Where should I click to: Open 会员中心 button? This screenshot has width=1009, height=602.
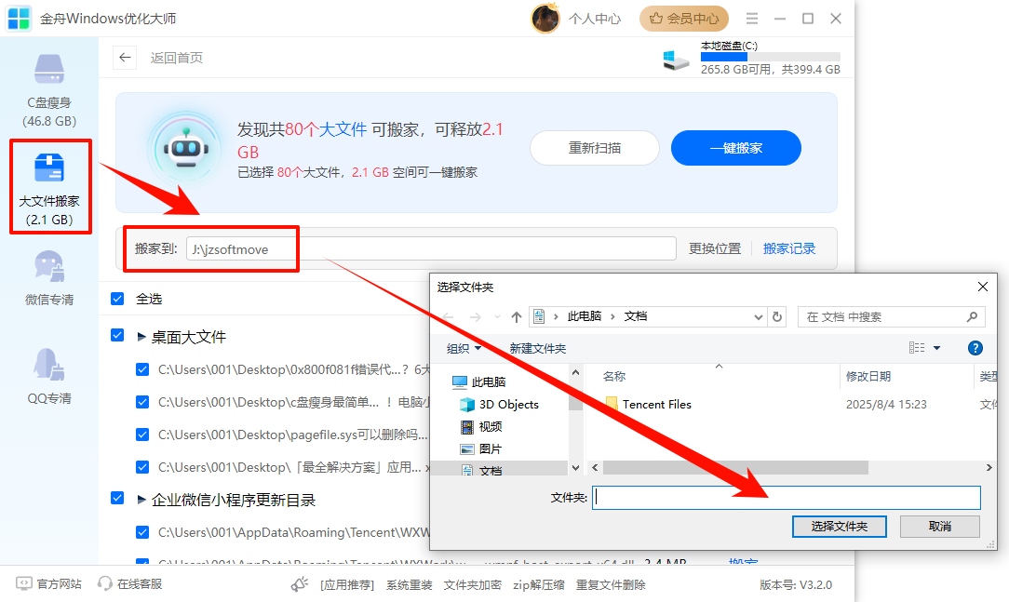[684, 18]
